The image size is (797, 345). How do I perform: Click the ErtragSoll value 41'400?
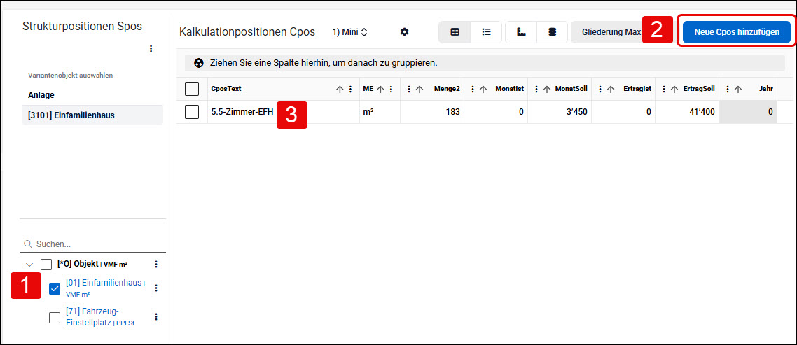click(x=702, y=112)
